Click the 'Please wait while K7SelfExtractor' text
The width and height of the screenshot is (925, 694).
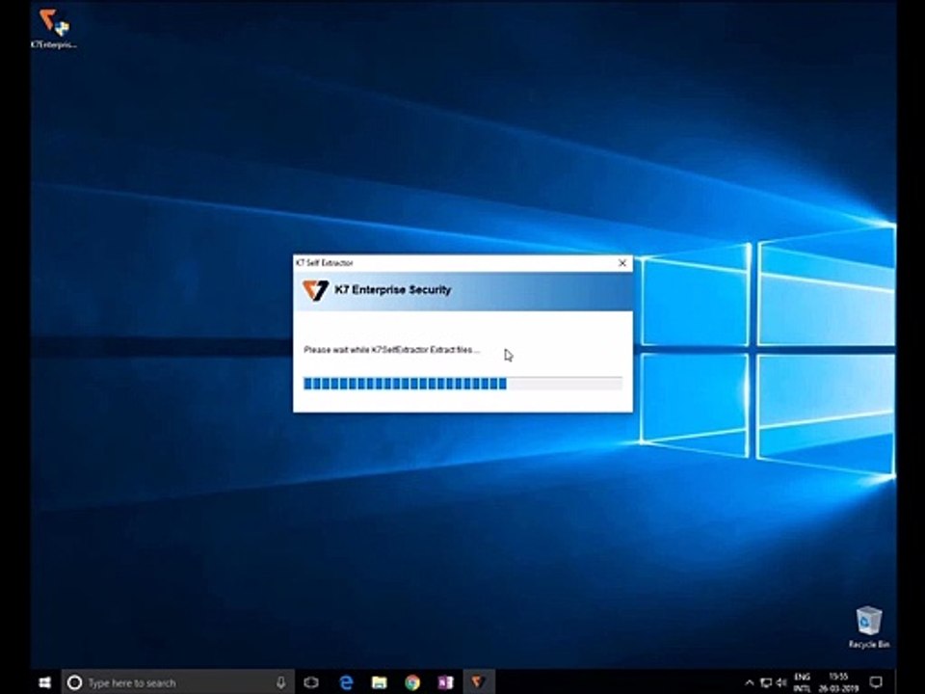click(x=392, y=350)
